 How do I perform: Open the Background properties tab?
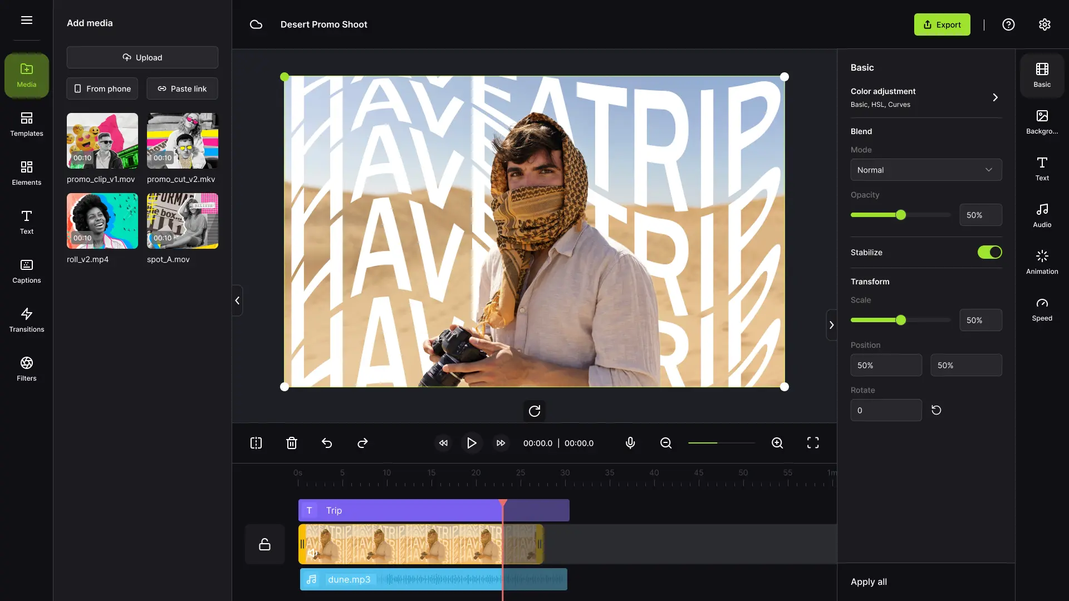1042,122
